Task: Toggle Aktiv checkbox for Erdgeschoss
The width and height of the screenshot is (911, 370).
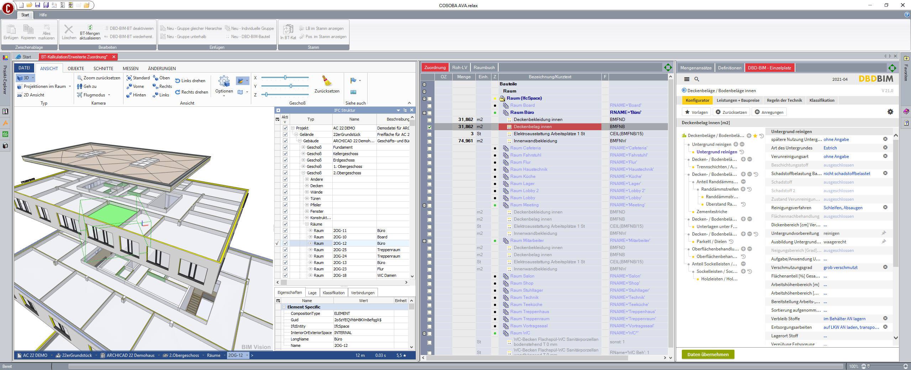Action: click(285, 160)
